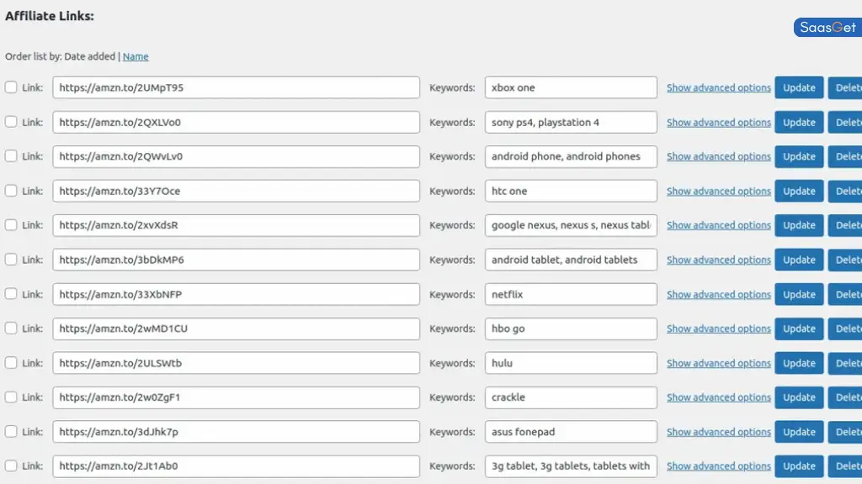
Task: Sort the affiliate list by Name
Action: 136,56
